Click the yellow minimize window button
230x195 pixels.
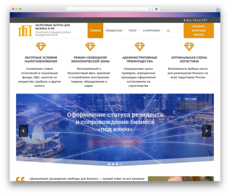coord(17,9)
